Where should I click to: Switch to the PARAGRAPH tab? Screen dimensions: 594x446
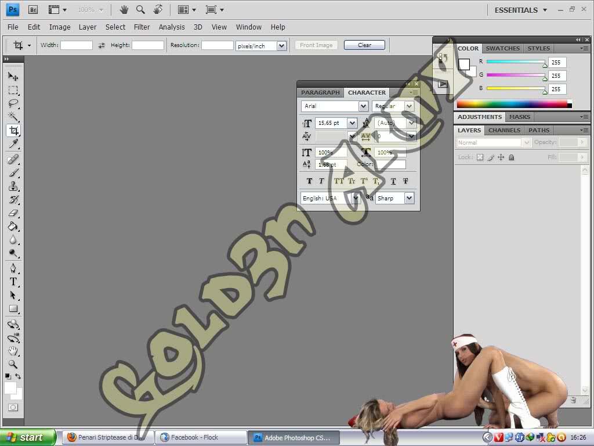click(320, 92)
